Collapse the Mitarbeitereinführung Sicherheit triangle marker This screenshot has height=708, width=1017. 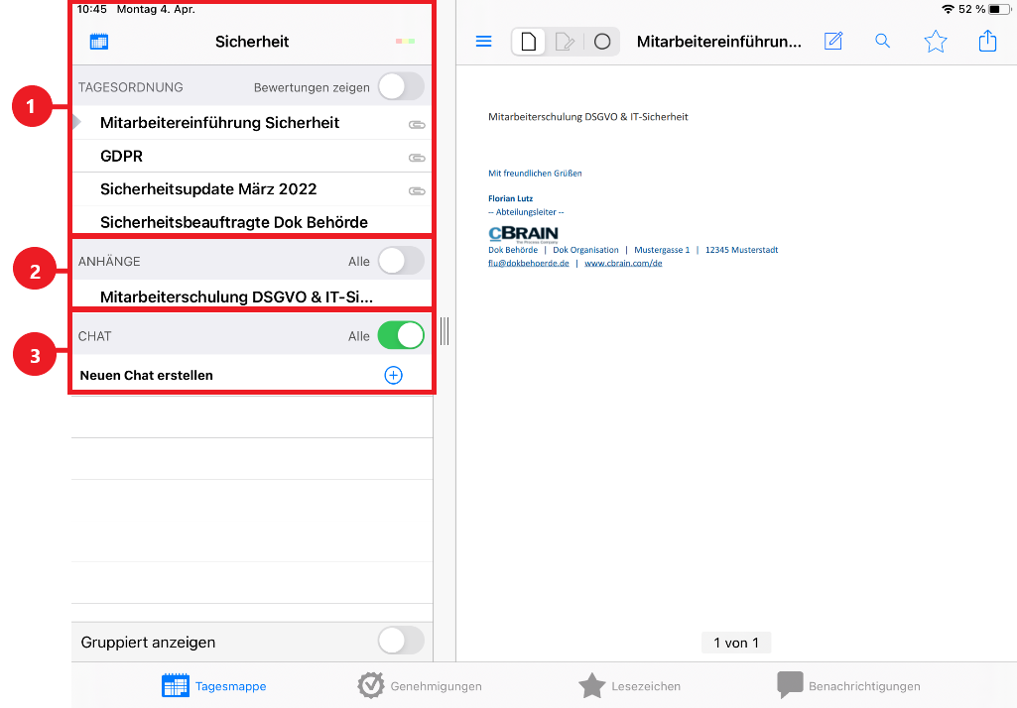click(76, 122)
